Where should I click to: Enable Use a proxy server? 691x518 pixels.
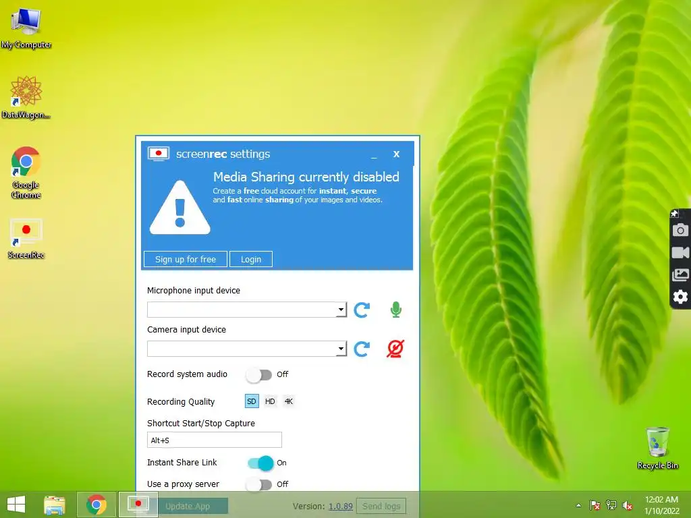259,484
